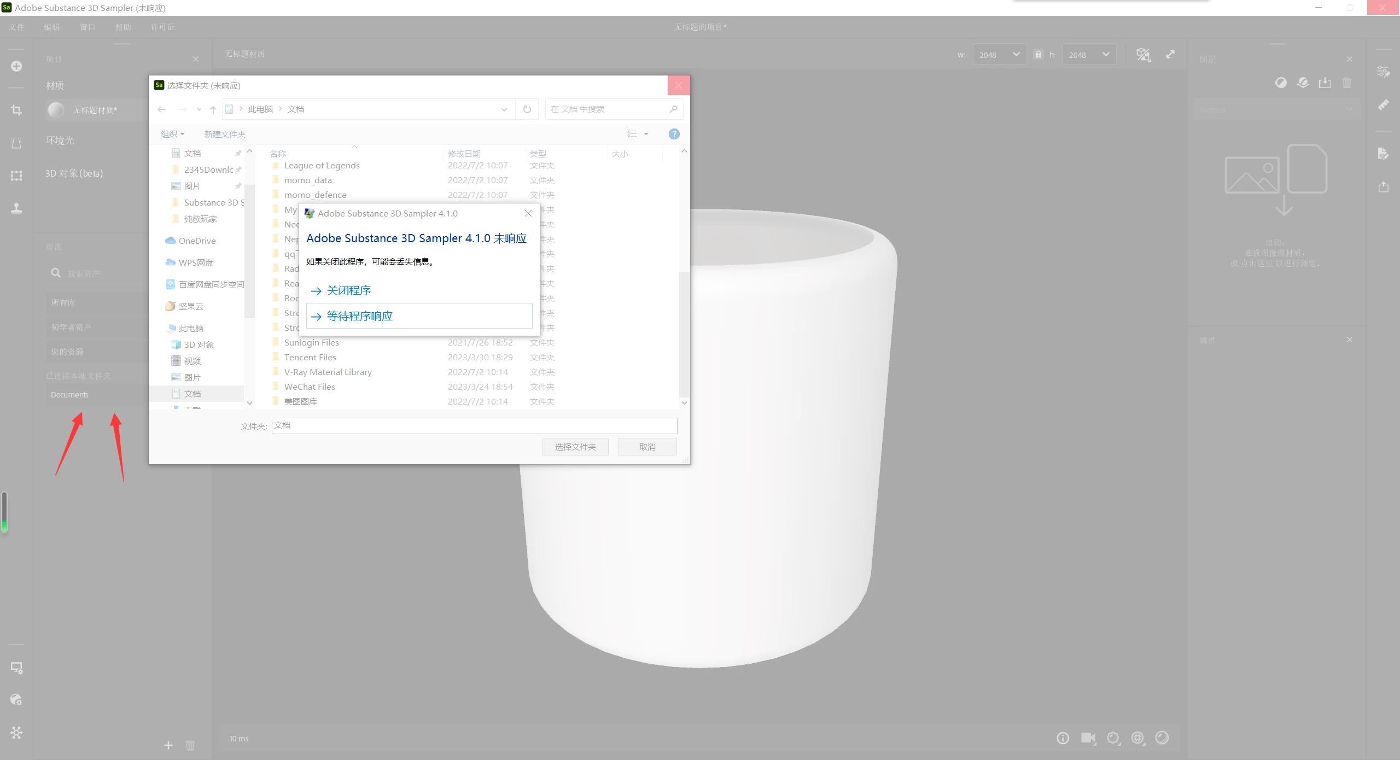Click the viewport info icon
This screenshot has width=1400, height=760.
coord(1063,738)
